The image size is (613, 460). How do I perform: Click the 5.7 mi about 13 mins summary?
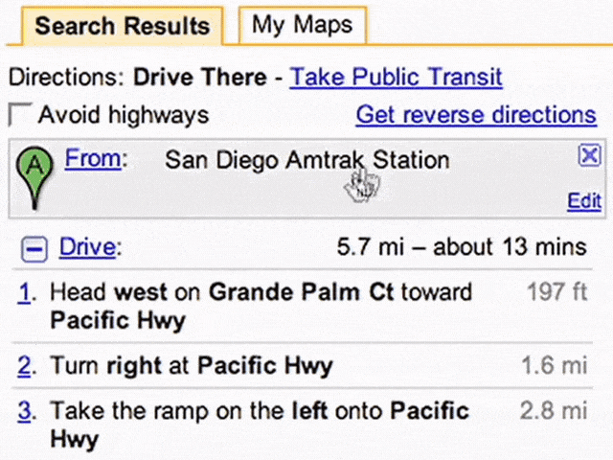point(462,247)
